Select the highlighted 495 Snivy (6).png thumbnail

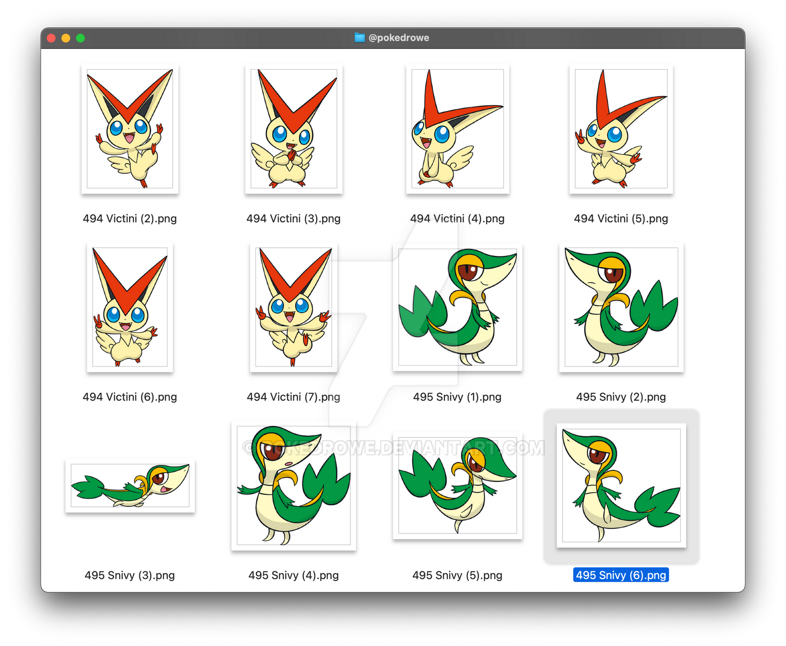[x=621, y=486]
